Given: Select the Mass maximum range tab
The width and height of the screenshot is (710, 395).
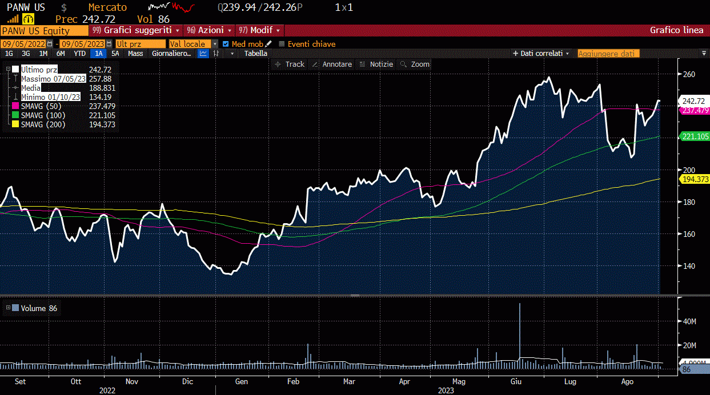Looking at the screenshot, I should (135, 54).
